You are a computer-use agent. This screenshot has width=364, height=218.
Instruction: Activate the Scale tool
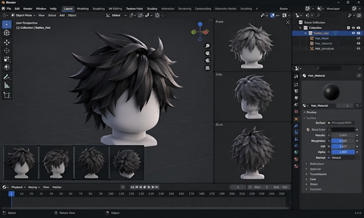(7, 59)
